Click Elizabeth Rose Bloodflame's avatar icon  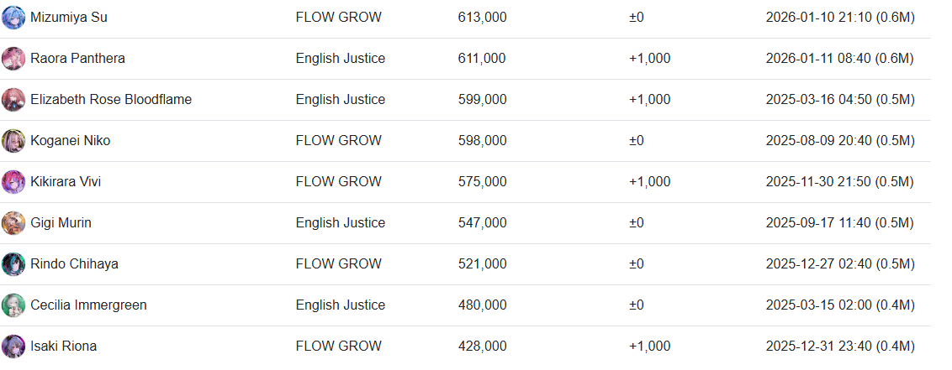(13, 100)
